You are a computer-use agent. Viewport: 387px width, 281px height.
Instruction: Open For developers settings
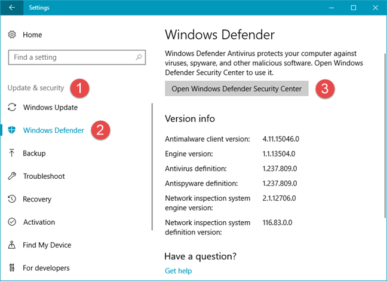pyautogui.click(x=46, y=268)
